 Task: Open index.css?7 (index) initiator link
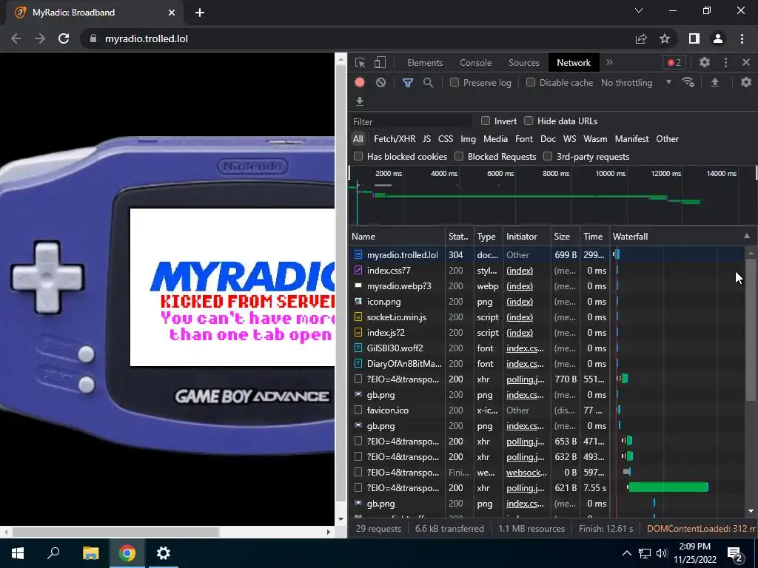(520, 271)
